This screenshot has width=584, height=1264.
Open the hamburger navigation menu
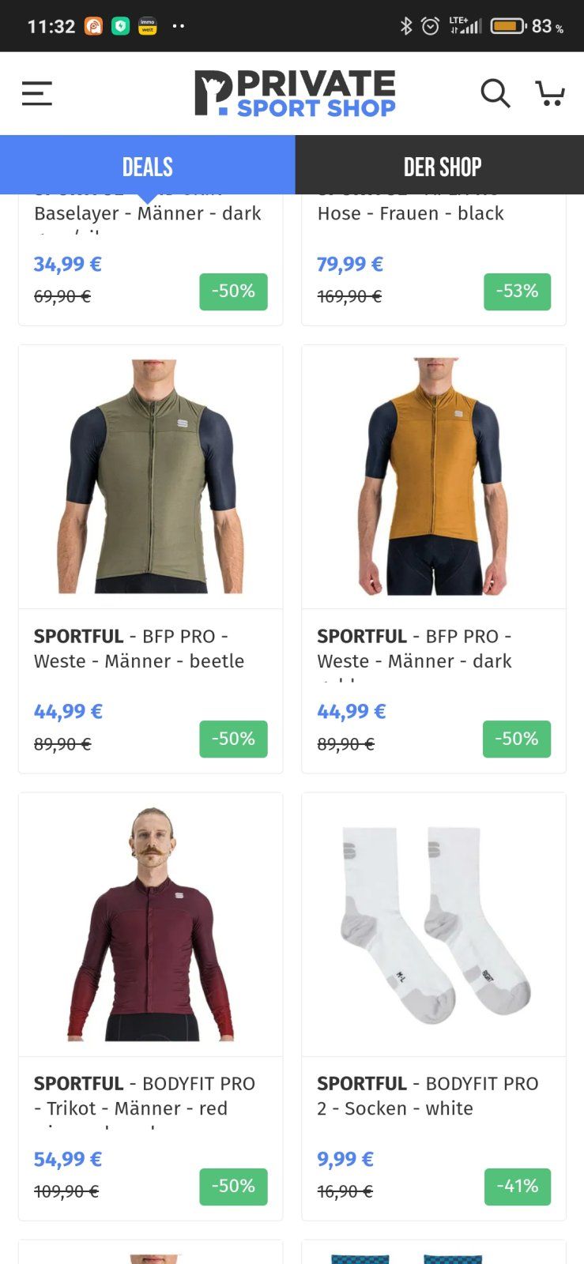[37, 93]
